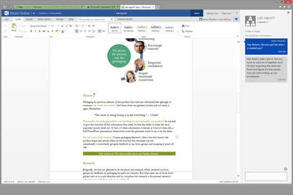293x195 pixels.
Task: Click the browser Back arrow button
Action: pyautogui.click(x=5, y=7)
